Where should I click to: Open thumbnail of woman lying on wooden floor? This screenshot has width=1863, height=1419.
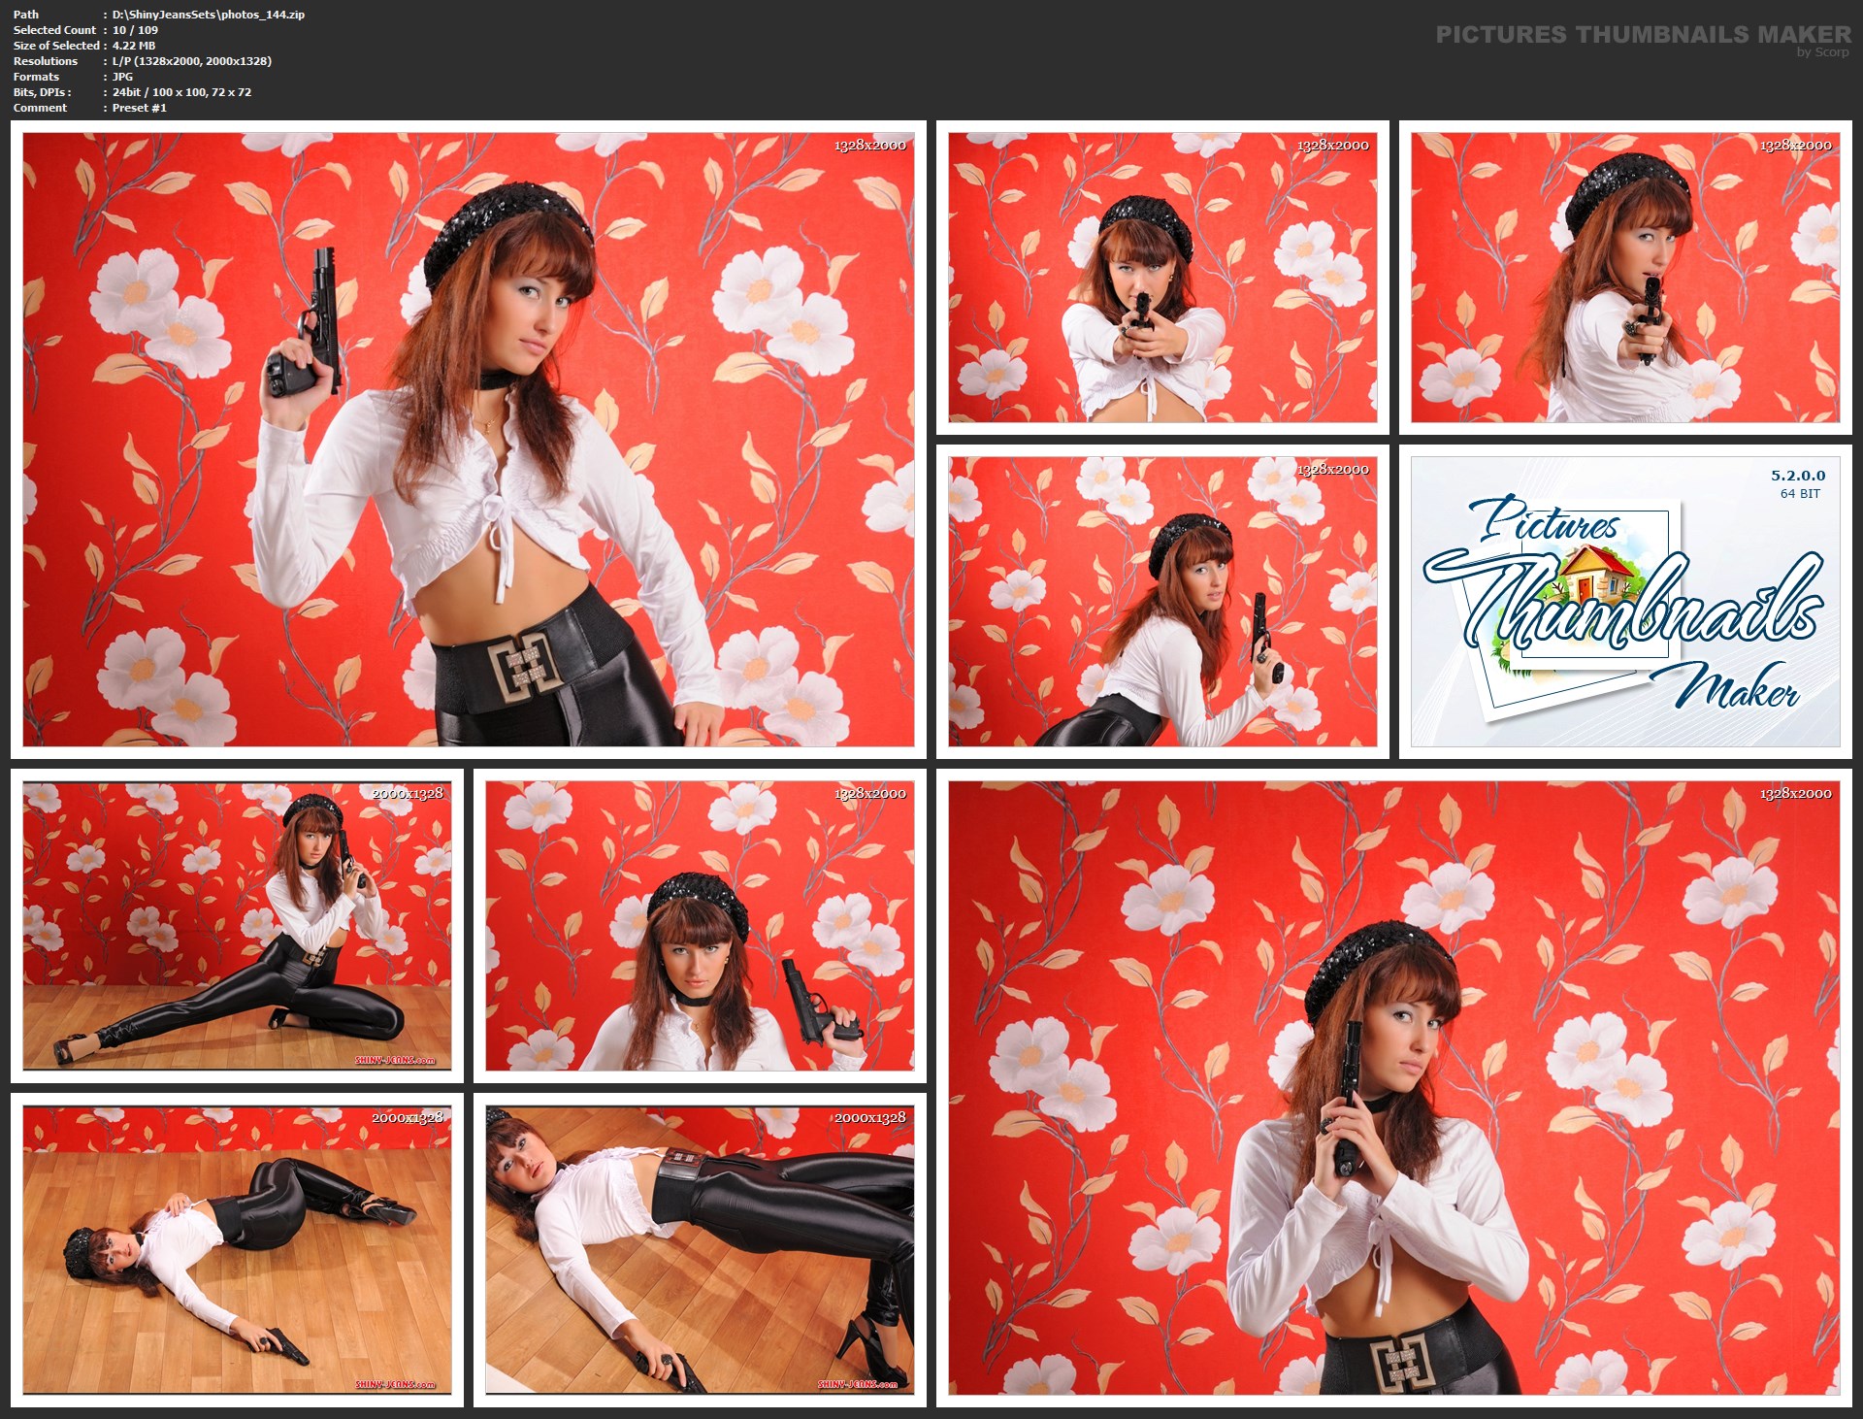[x=237, y=1250]
